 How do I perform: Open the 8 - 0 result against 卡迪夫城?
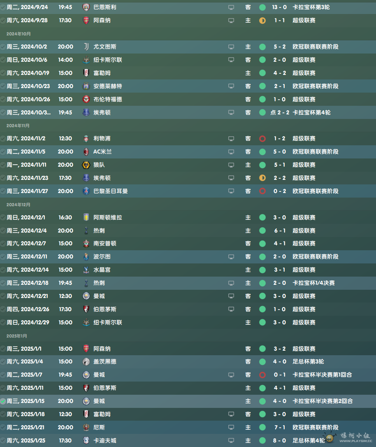[x=280, y=441]
